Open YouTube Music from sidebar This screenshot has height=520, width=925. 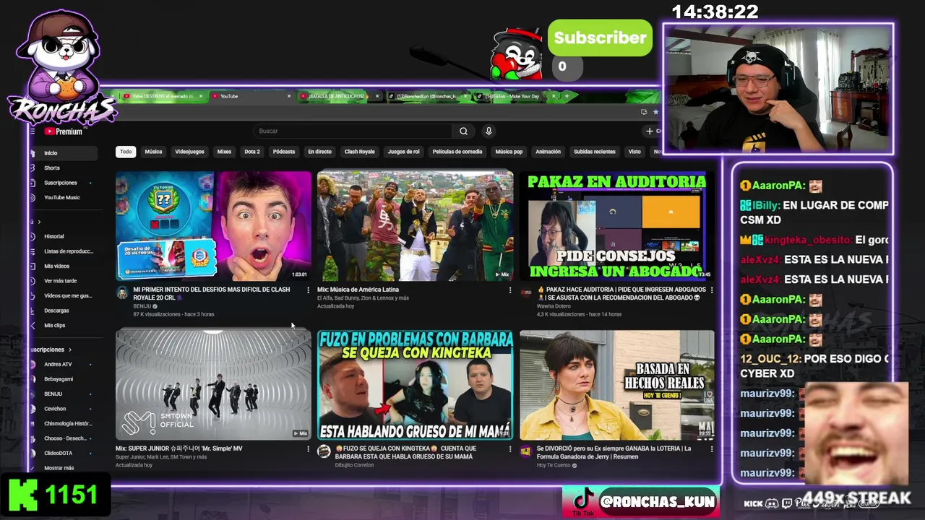63,197
